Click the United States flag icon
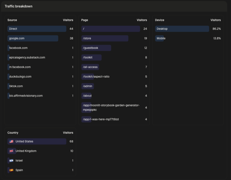This screenshot has width=231, height=180. (x=11, y=141)
